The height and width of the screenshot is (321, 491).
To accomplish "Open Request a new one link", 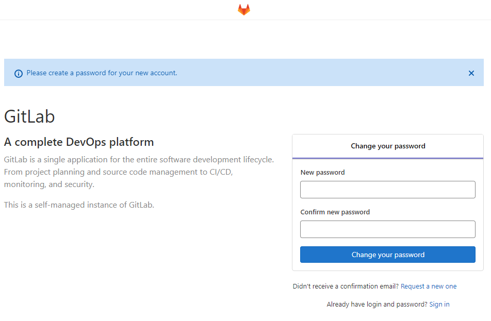I will tap(428, 286).
